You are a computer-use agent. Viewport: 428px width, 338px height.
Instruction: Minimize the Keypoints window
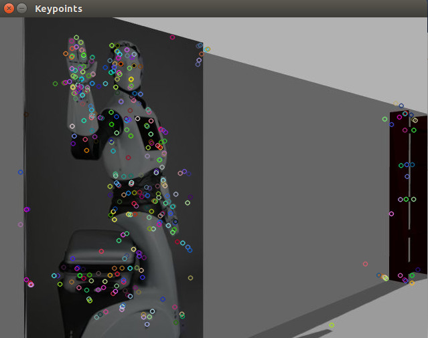21,9
